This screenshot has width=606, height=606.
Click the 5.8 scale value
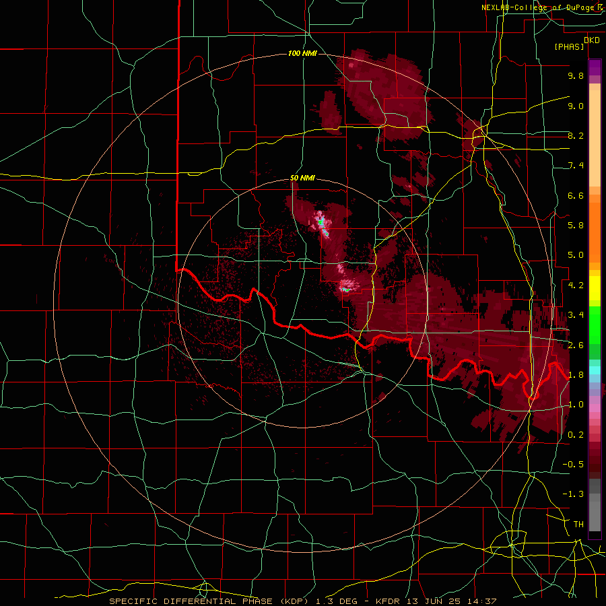pyautogui.click(x=576, y=226)
